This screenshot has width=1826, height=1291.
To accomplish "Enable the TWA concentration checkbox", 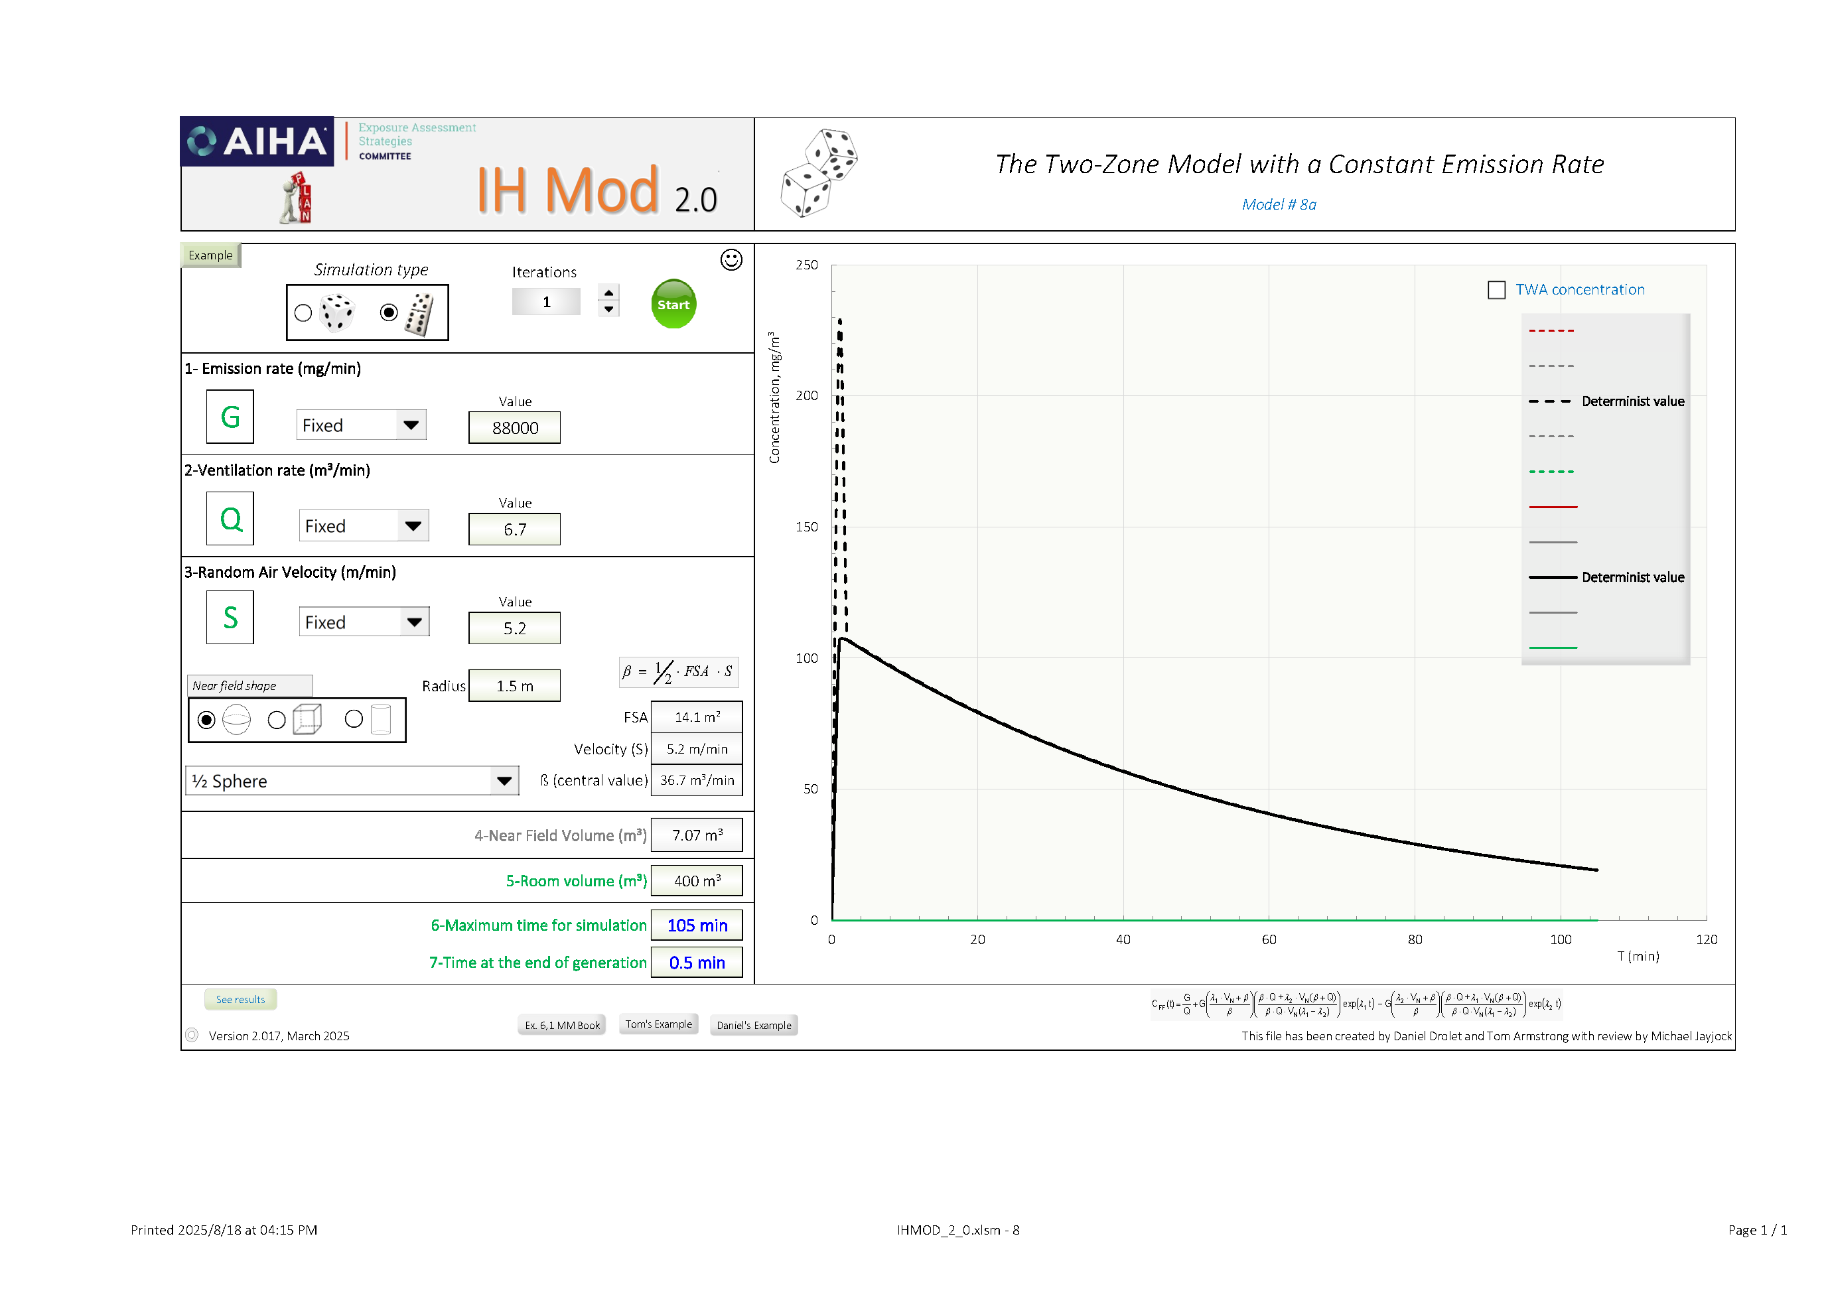I will [x=1496, y=290].
